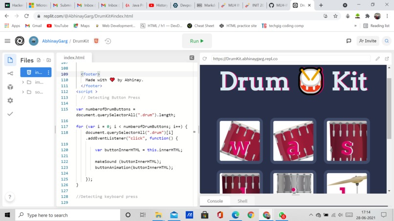This screenshot has height=221, width=394.
Task: Add a new file in Files panel
Action: [x=39, y=60]
